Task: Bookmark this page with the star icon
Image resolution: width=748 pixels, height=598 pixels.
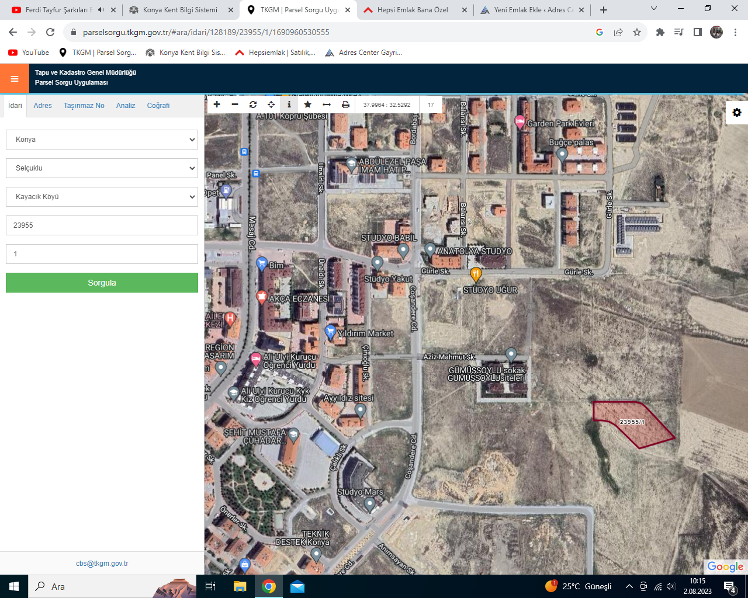Action: [x=637, y=32]
